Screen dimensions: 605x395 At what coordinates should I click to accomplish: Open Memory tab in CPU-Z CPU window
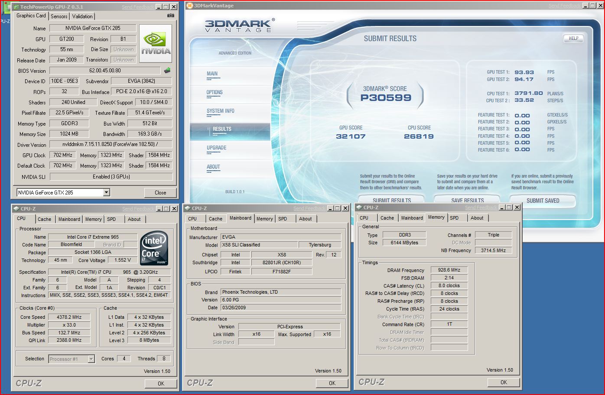[x=93, y=219]
